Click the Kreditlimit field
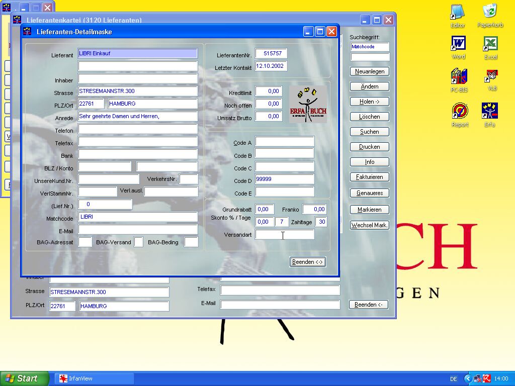 tap(269, 91)
